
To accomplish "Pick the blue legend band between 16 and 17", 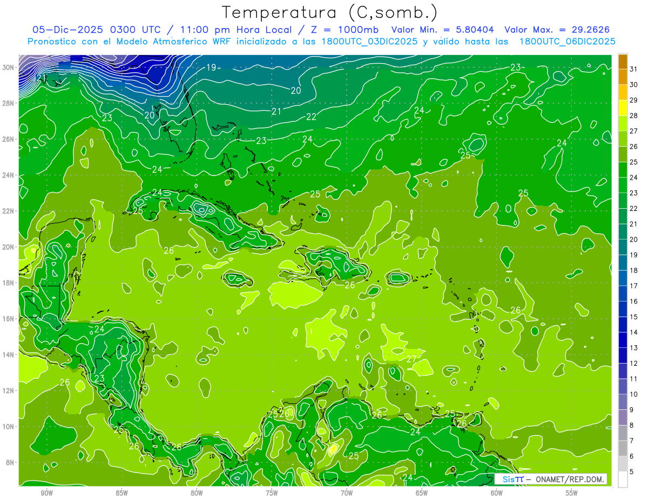I will (623, 294).
